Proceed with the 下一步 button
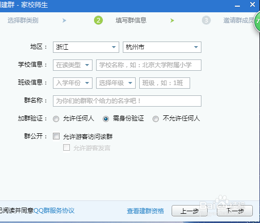Screen dimensions: 260x223 (235, 211)
